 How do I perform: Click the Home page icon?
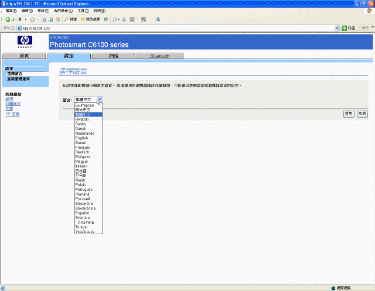pyautogui.click(x=58, y=19)
